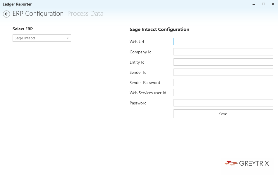Expand the Sage Intacct dropdown arrow

pyautogui.click(x=68, y=38)
